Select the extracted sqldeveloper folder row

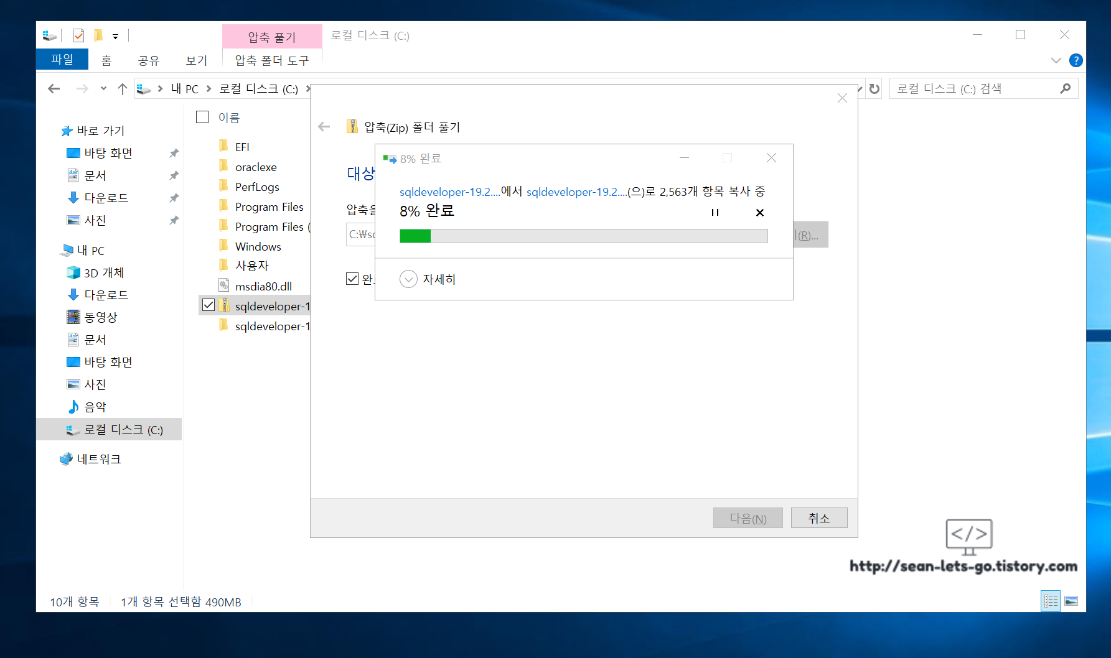pyautogui.click(x=264, y=326)
